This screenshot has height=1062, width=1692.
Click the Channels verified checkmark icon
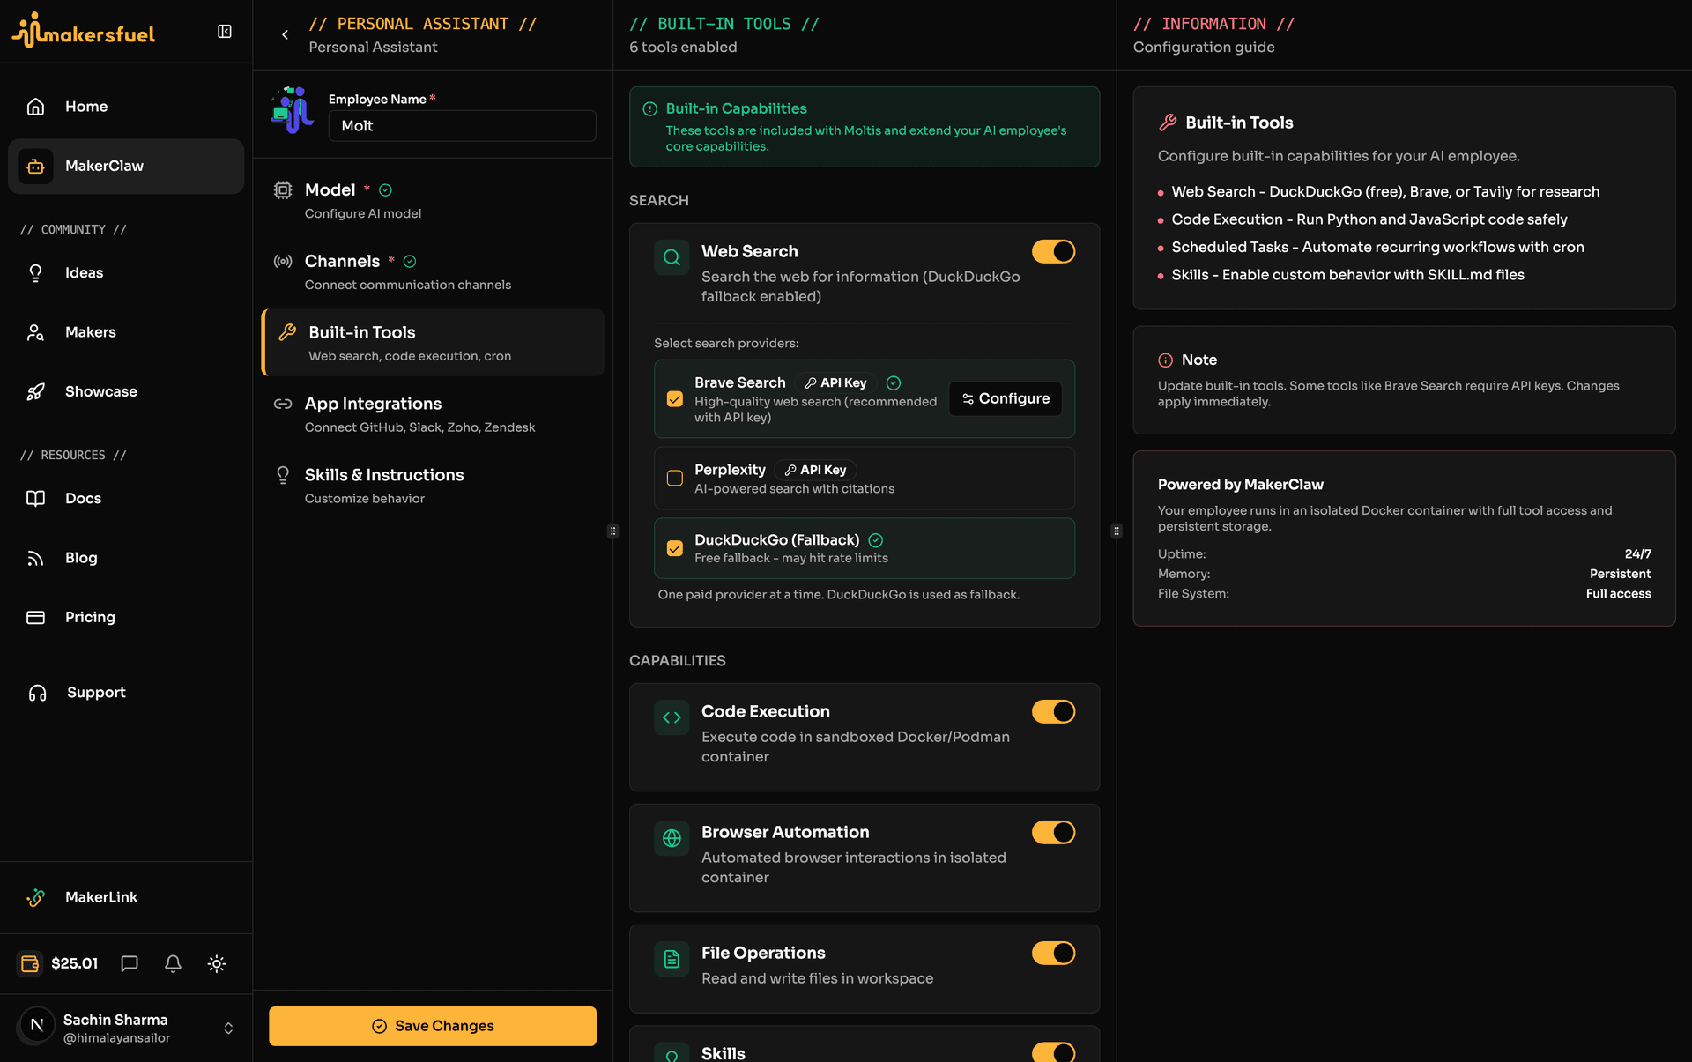pyautogui.click(x=410, y=262)
